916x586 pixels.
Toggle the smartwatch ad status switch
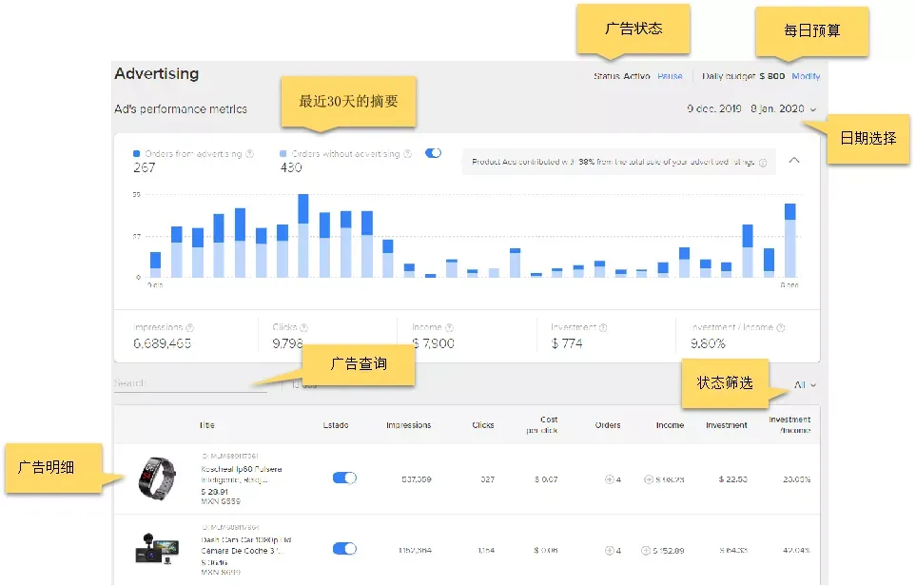pyautogui.click(x=344, y=478)
